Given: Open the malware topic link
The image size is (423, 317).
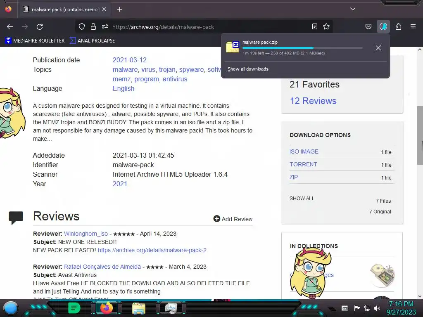Looking at the screenshot, I should pyautogui.click(x=125, y=69).
